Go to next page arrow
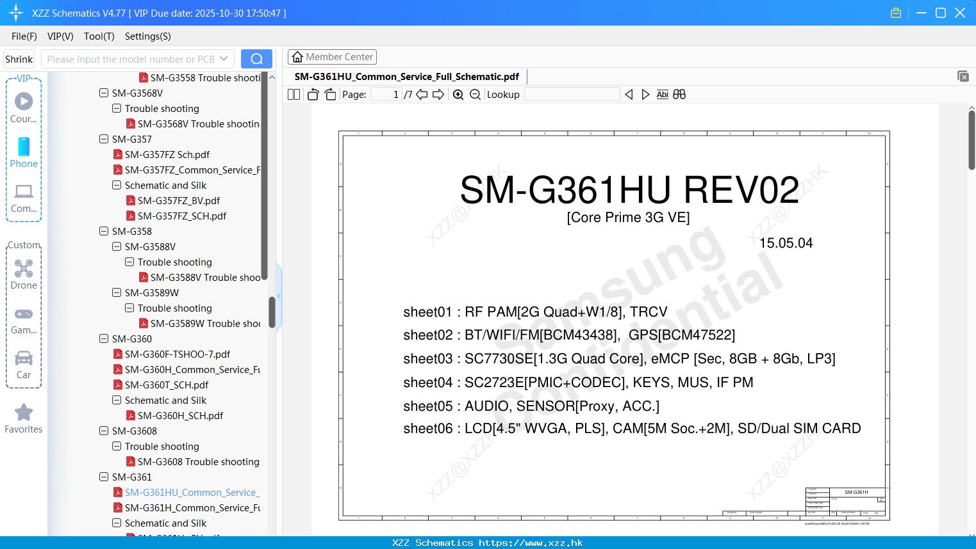 point(438,94)
